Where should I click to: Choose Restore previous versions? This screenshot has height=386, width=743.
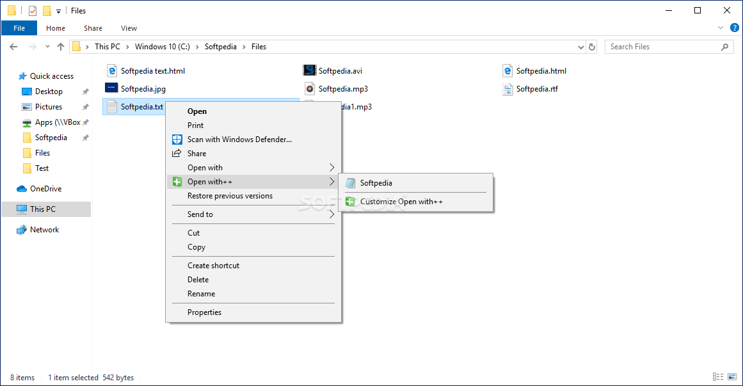(x=253, y=196)
